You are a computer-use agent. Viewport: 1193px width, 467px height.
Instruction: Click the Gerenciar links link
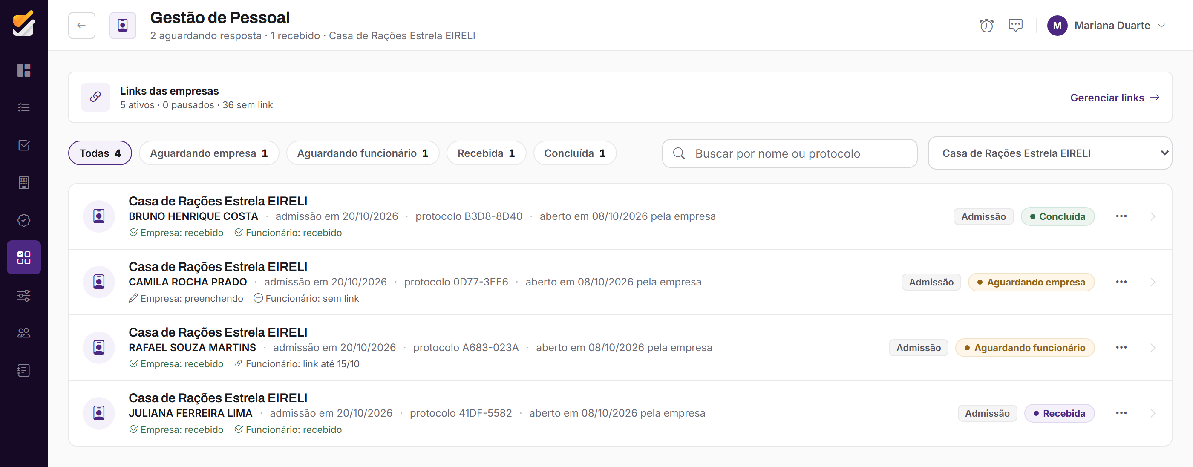click(x=1115, y=98)
